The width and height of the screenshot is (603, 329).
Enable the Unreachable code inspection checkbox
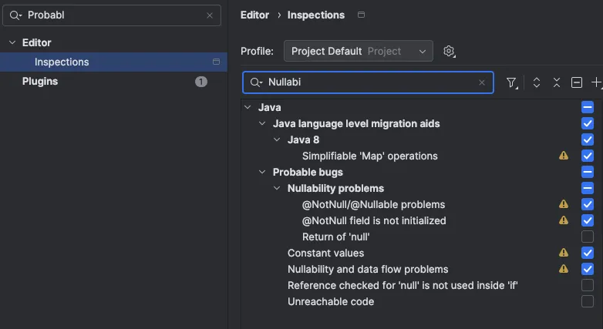(588, 301)
